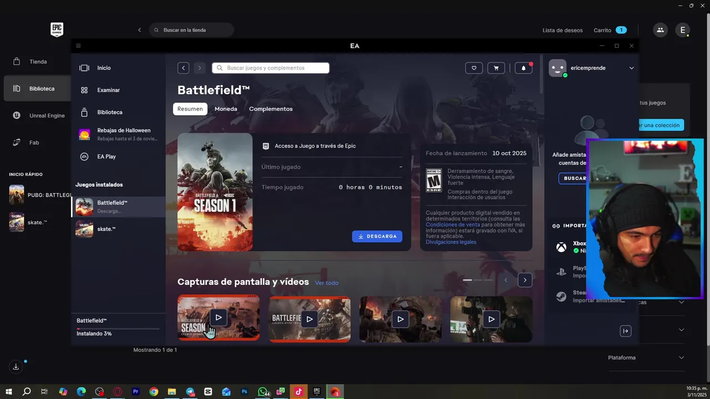
Task: Open Photoshop from the taskbar
Action: tap(245, 392)
